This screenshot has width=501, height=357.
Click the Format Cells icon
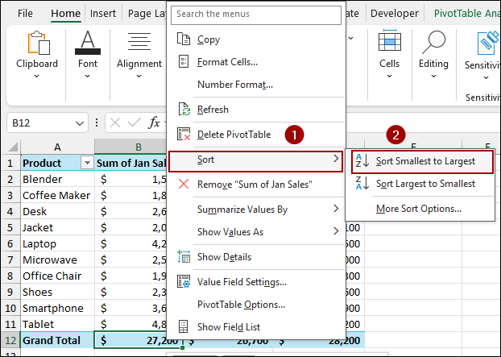[183, 62]
